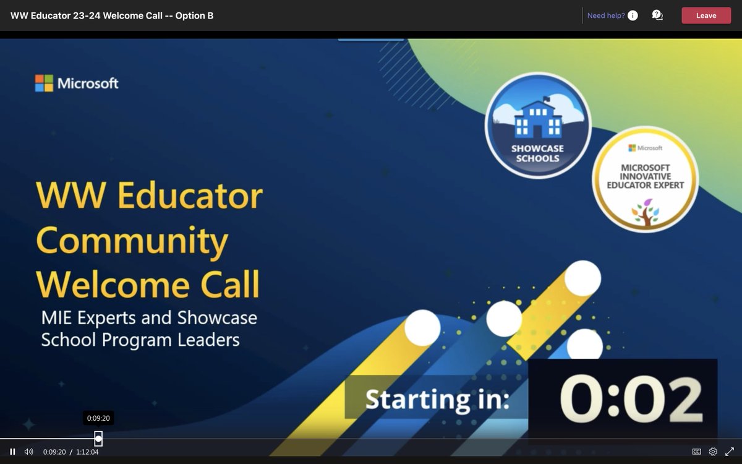Enter full screen mode

(729, 452)
